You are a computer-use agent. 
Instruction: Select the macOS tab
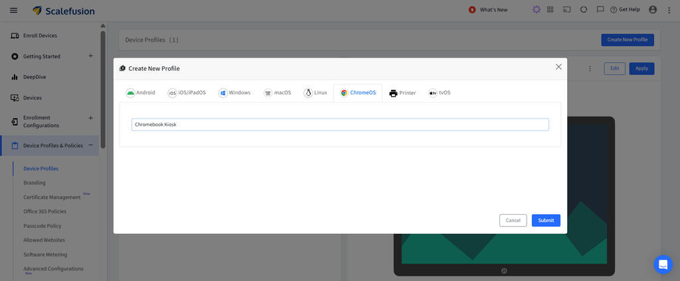(278, 93)
